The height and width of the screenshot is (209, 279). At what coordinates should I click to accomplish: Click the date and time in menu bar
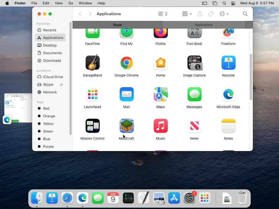257,3
